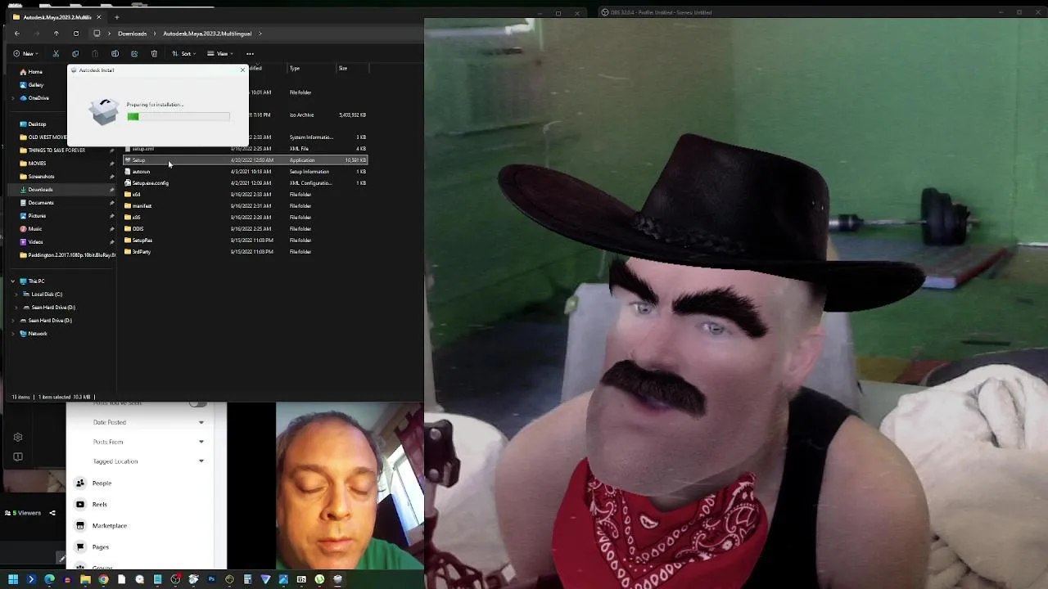Click the Windows Start button
1048x589 pixels.
(x=13, y=580)
